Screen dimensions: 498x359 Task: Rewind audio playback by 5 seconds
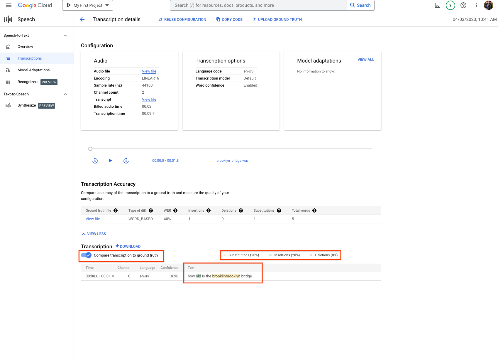[x=95, y=161]
